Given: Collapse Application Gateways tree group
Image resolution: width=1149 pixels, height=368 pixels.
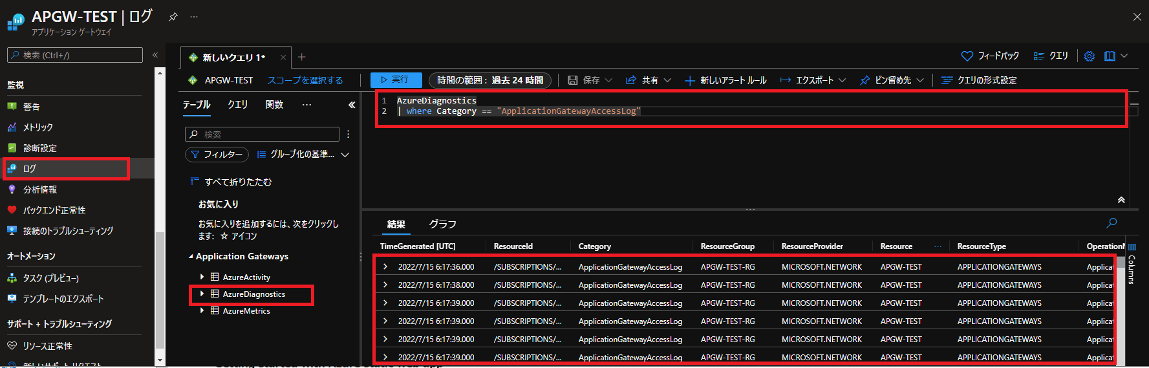Looking at the screenshot, I should click(x=191, y=257).
